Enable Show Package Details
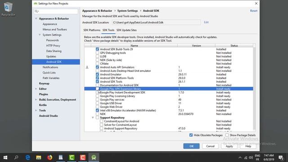Screen dimensions: 288x162 pos(227,135)
